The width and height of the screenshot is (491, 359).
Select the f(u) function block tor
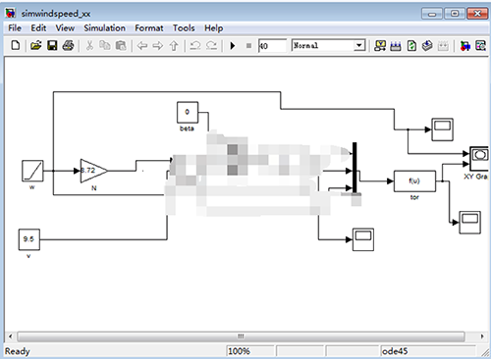414,181
